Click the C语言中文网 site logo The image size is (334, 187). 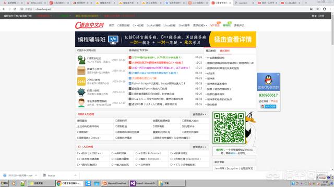89,25
